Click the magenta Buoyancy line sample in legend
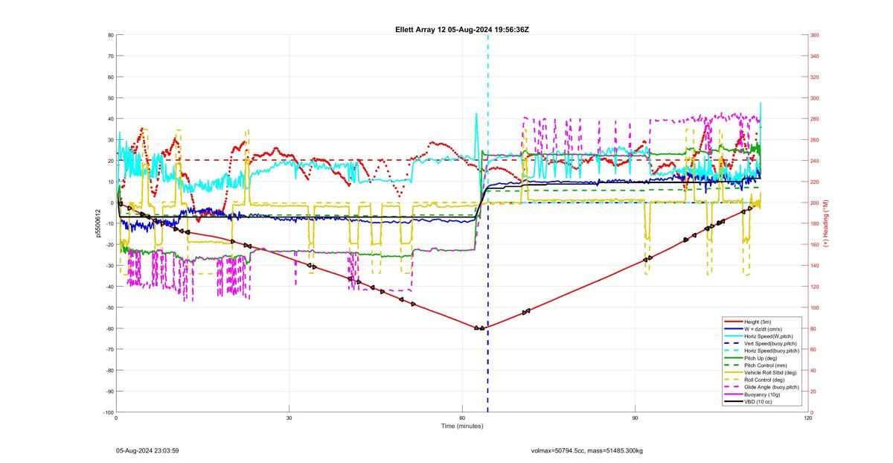The image size is (893, 463). click(x=734, y=395)
